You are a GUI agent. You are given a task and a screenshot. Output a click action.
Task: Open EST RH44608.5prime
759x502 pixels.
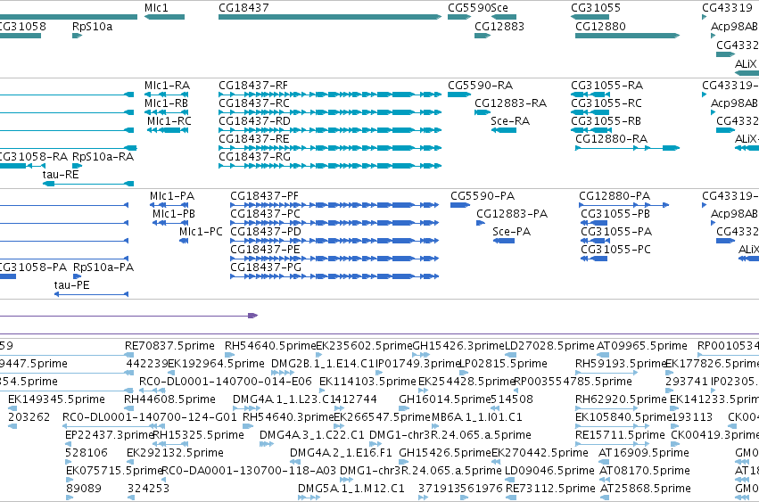click(x=169, y=399)
